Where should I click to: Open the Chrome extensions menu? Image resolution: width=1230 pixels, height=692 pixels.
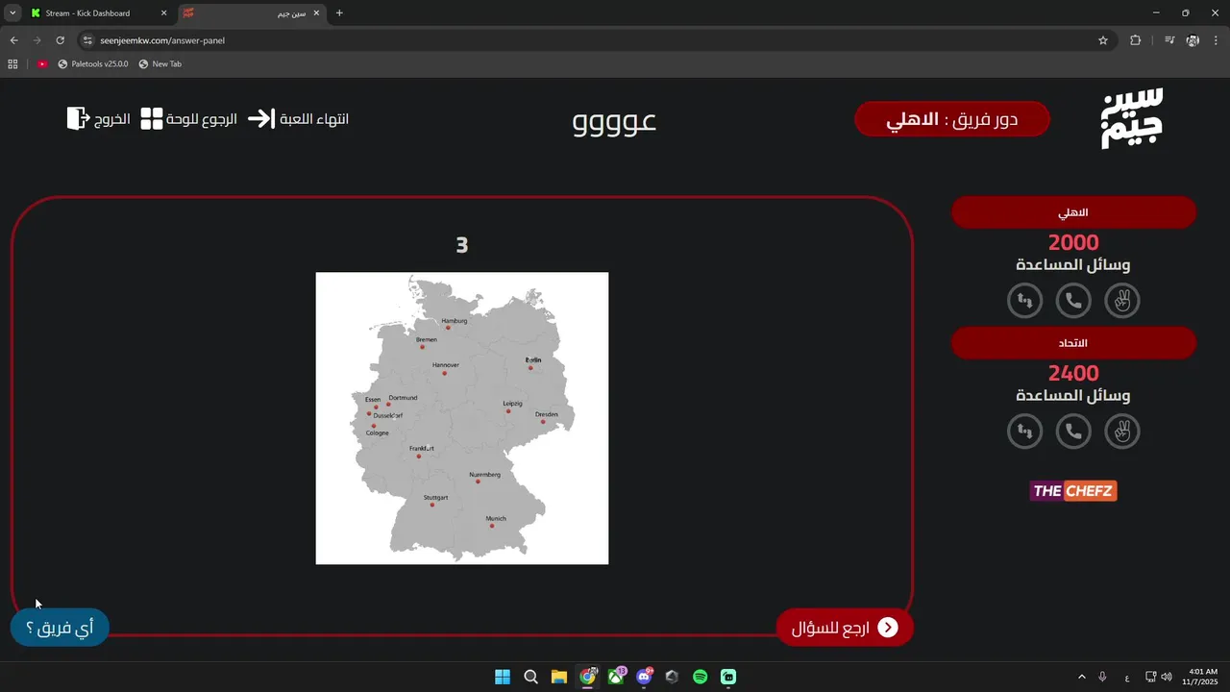tap(1136, 40)
